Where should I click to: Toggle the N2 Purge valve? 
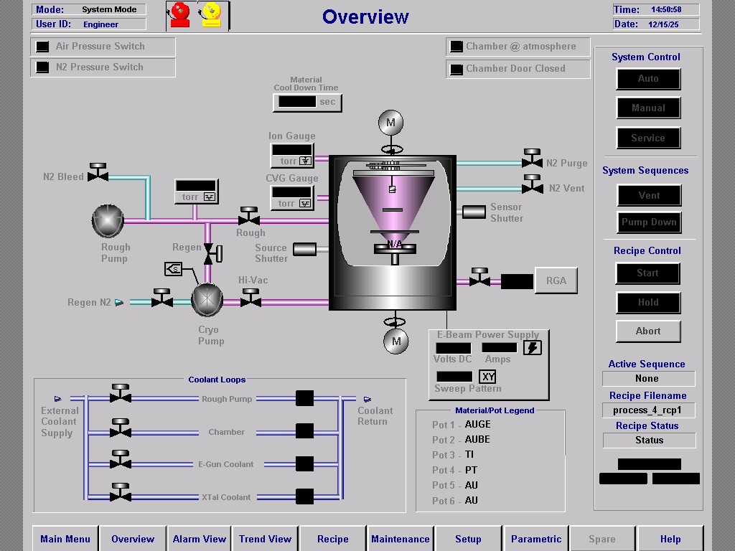point(532,159)
